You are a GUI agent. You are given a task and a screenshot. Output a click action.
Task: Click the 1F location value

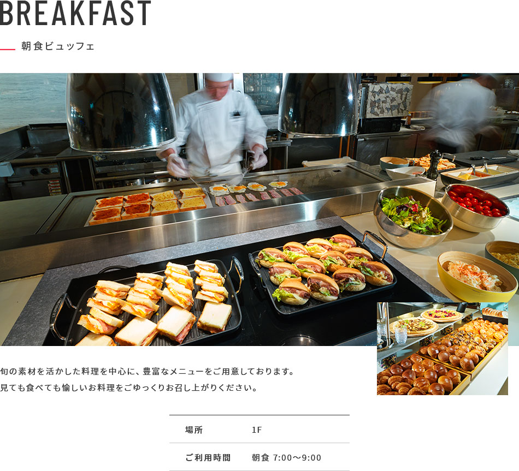257,430
